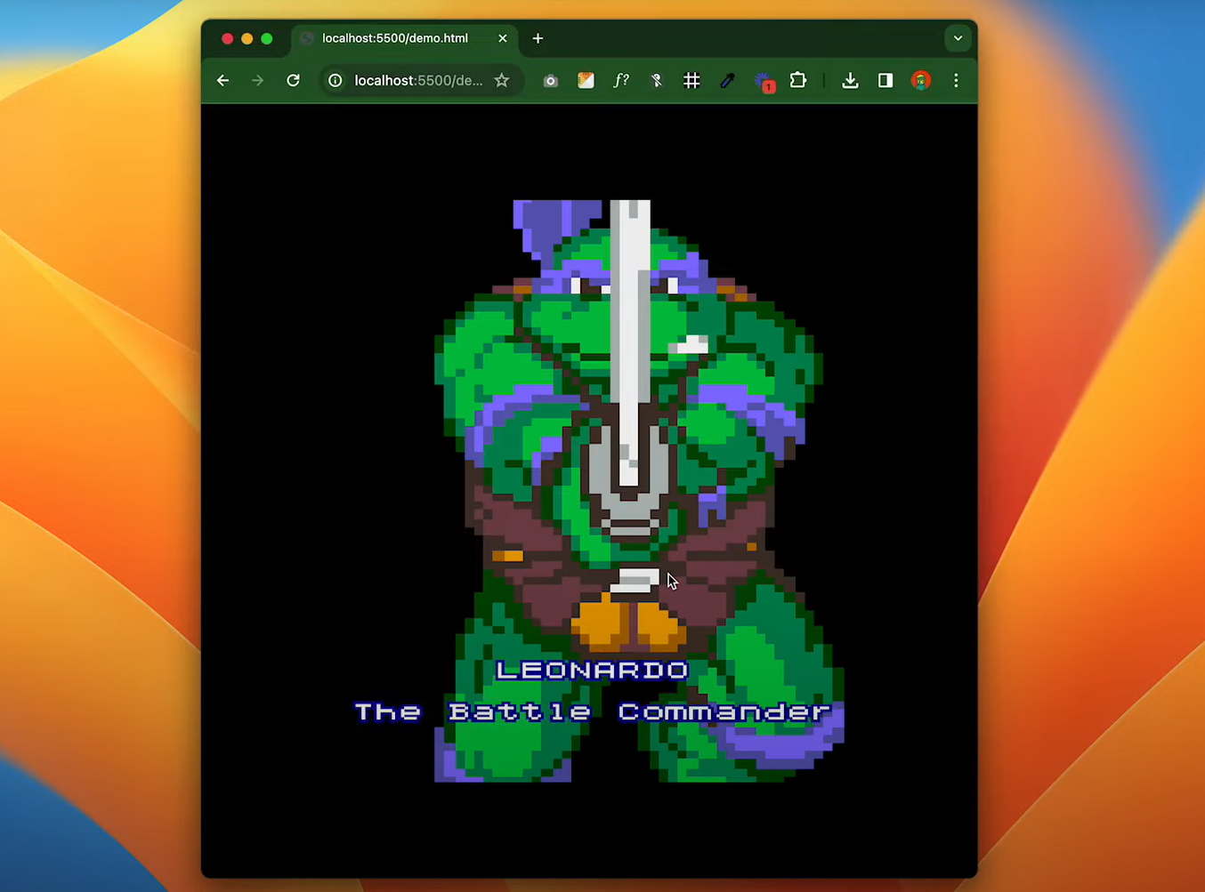The height and width of the screenshot is (892, 1205).
Task: Reload the demo.html page
Action: click(x=293, y=81)
